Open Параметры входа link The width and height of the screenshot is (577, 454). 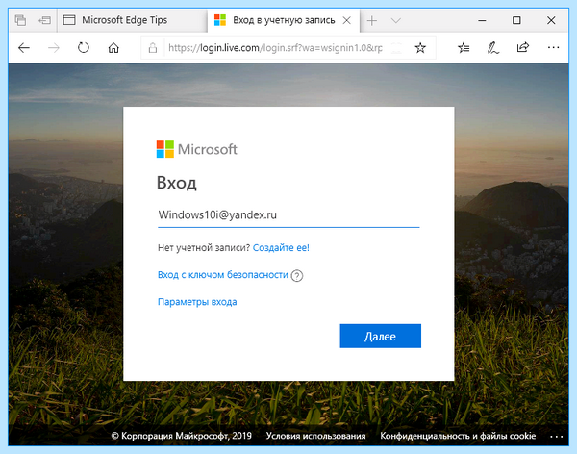[x=197, y=302]
